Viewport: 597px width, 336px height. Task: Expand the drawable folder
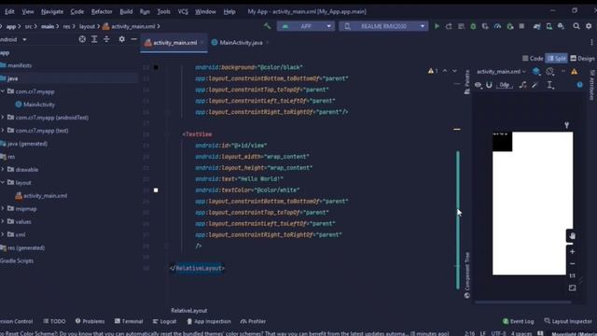(3, 169)
